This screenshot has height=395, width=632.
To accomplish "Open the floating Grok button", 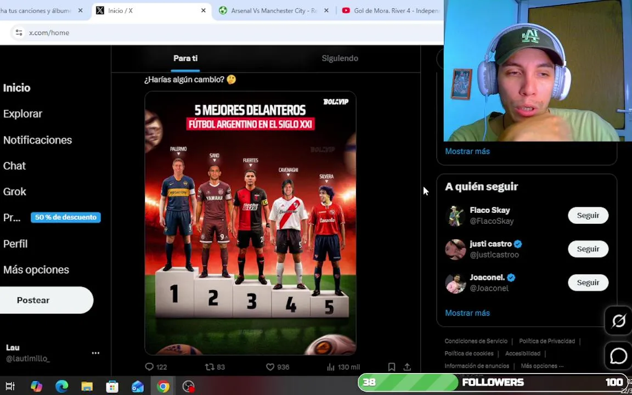I will pyautogui.click(x=618, y=321).
